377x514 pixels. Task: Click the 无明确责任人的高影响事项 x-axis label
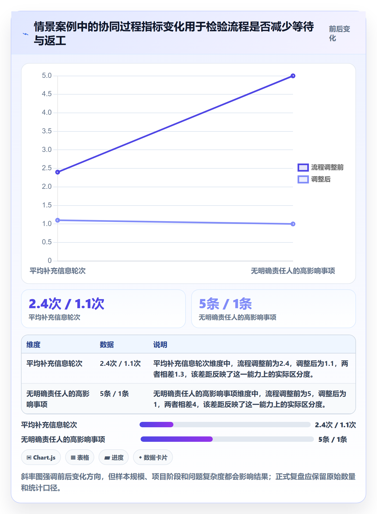pos(293,271)
